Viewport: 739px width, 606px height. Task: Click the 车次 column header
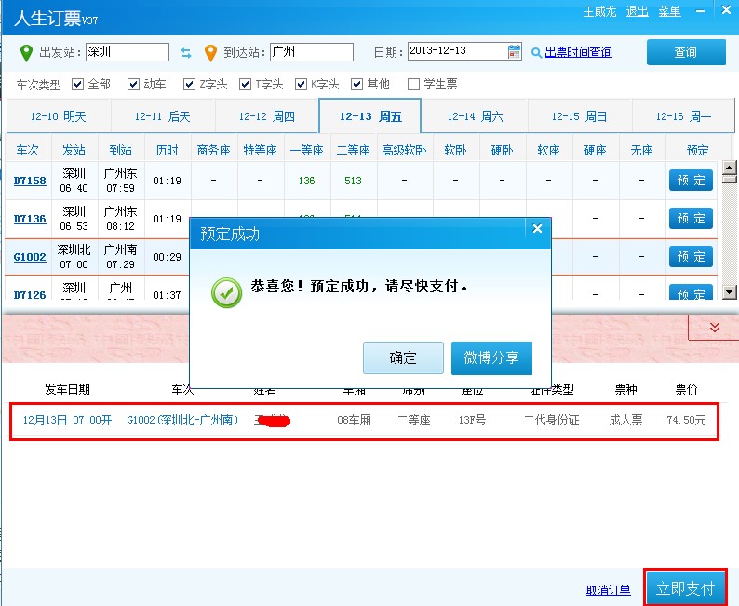click(x=27, y=150)
